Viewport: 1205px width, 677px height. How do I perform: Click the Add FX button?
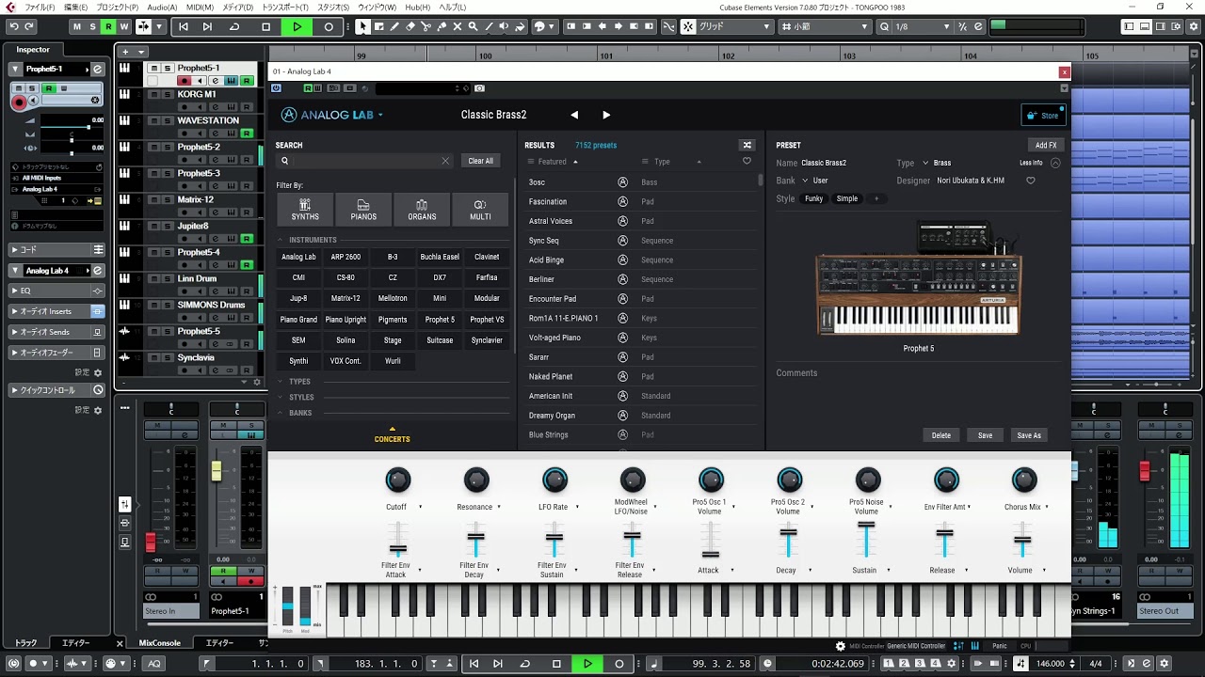tap(1046, 145)
